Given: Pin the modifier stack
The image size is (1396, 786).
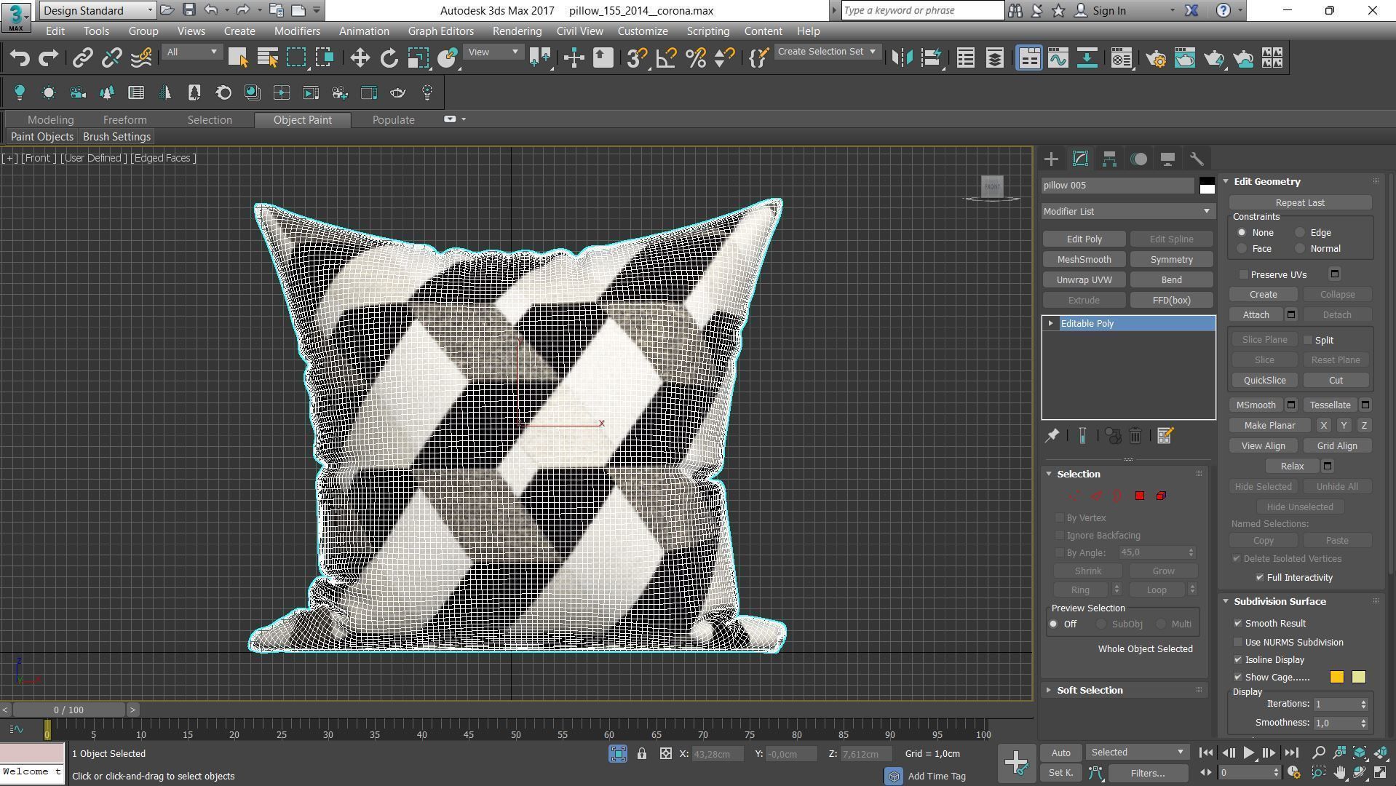Looking at the screenshot, I should (1052, 436).
